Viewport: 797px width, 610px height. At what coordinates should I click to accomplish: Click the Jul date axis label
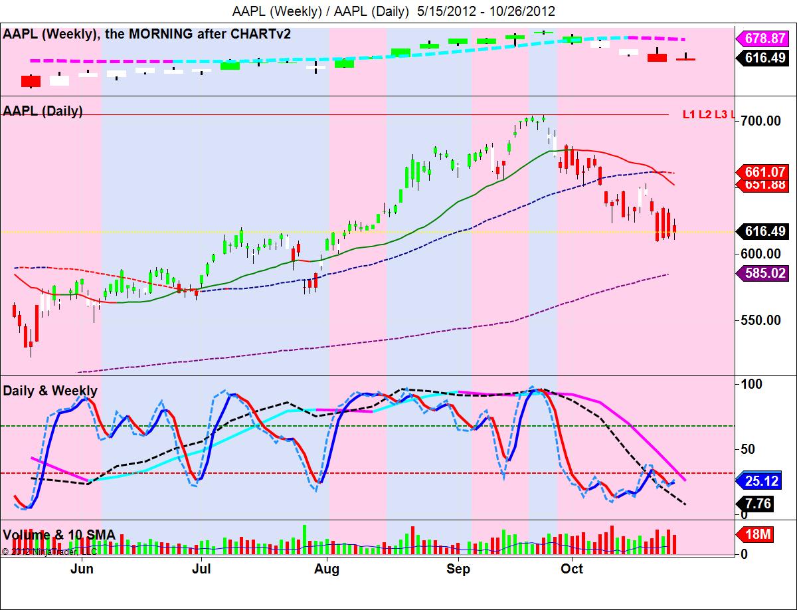[x=201, y=569]
